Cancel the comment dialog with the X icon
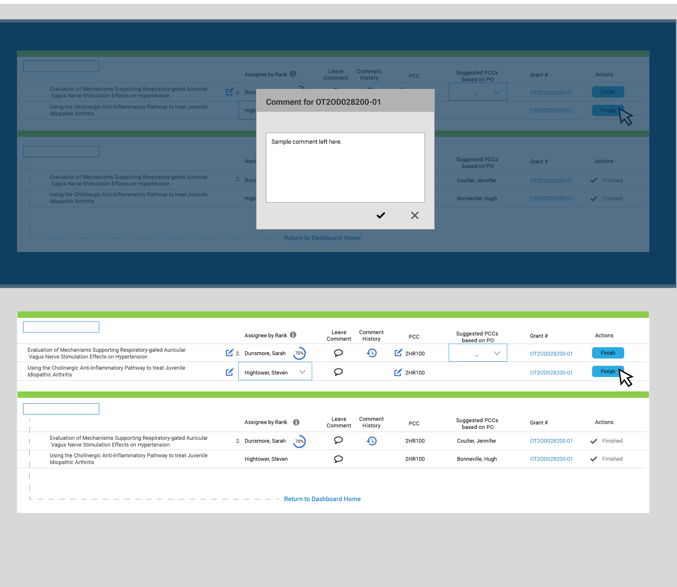 [x=414, y=215]
